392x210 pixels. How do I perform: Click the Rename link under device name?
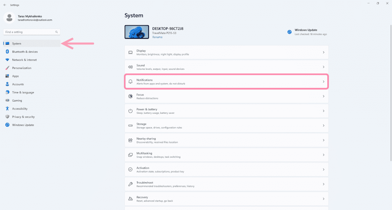157,37
